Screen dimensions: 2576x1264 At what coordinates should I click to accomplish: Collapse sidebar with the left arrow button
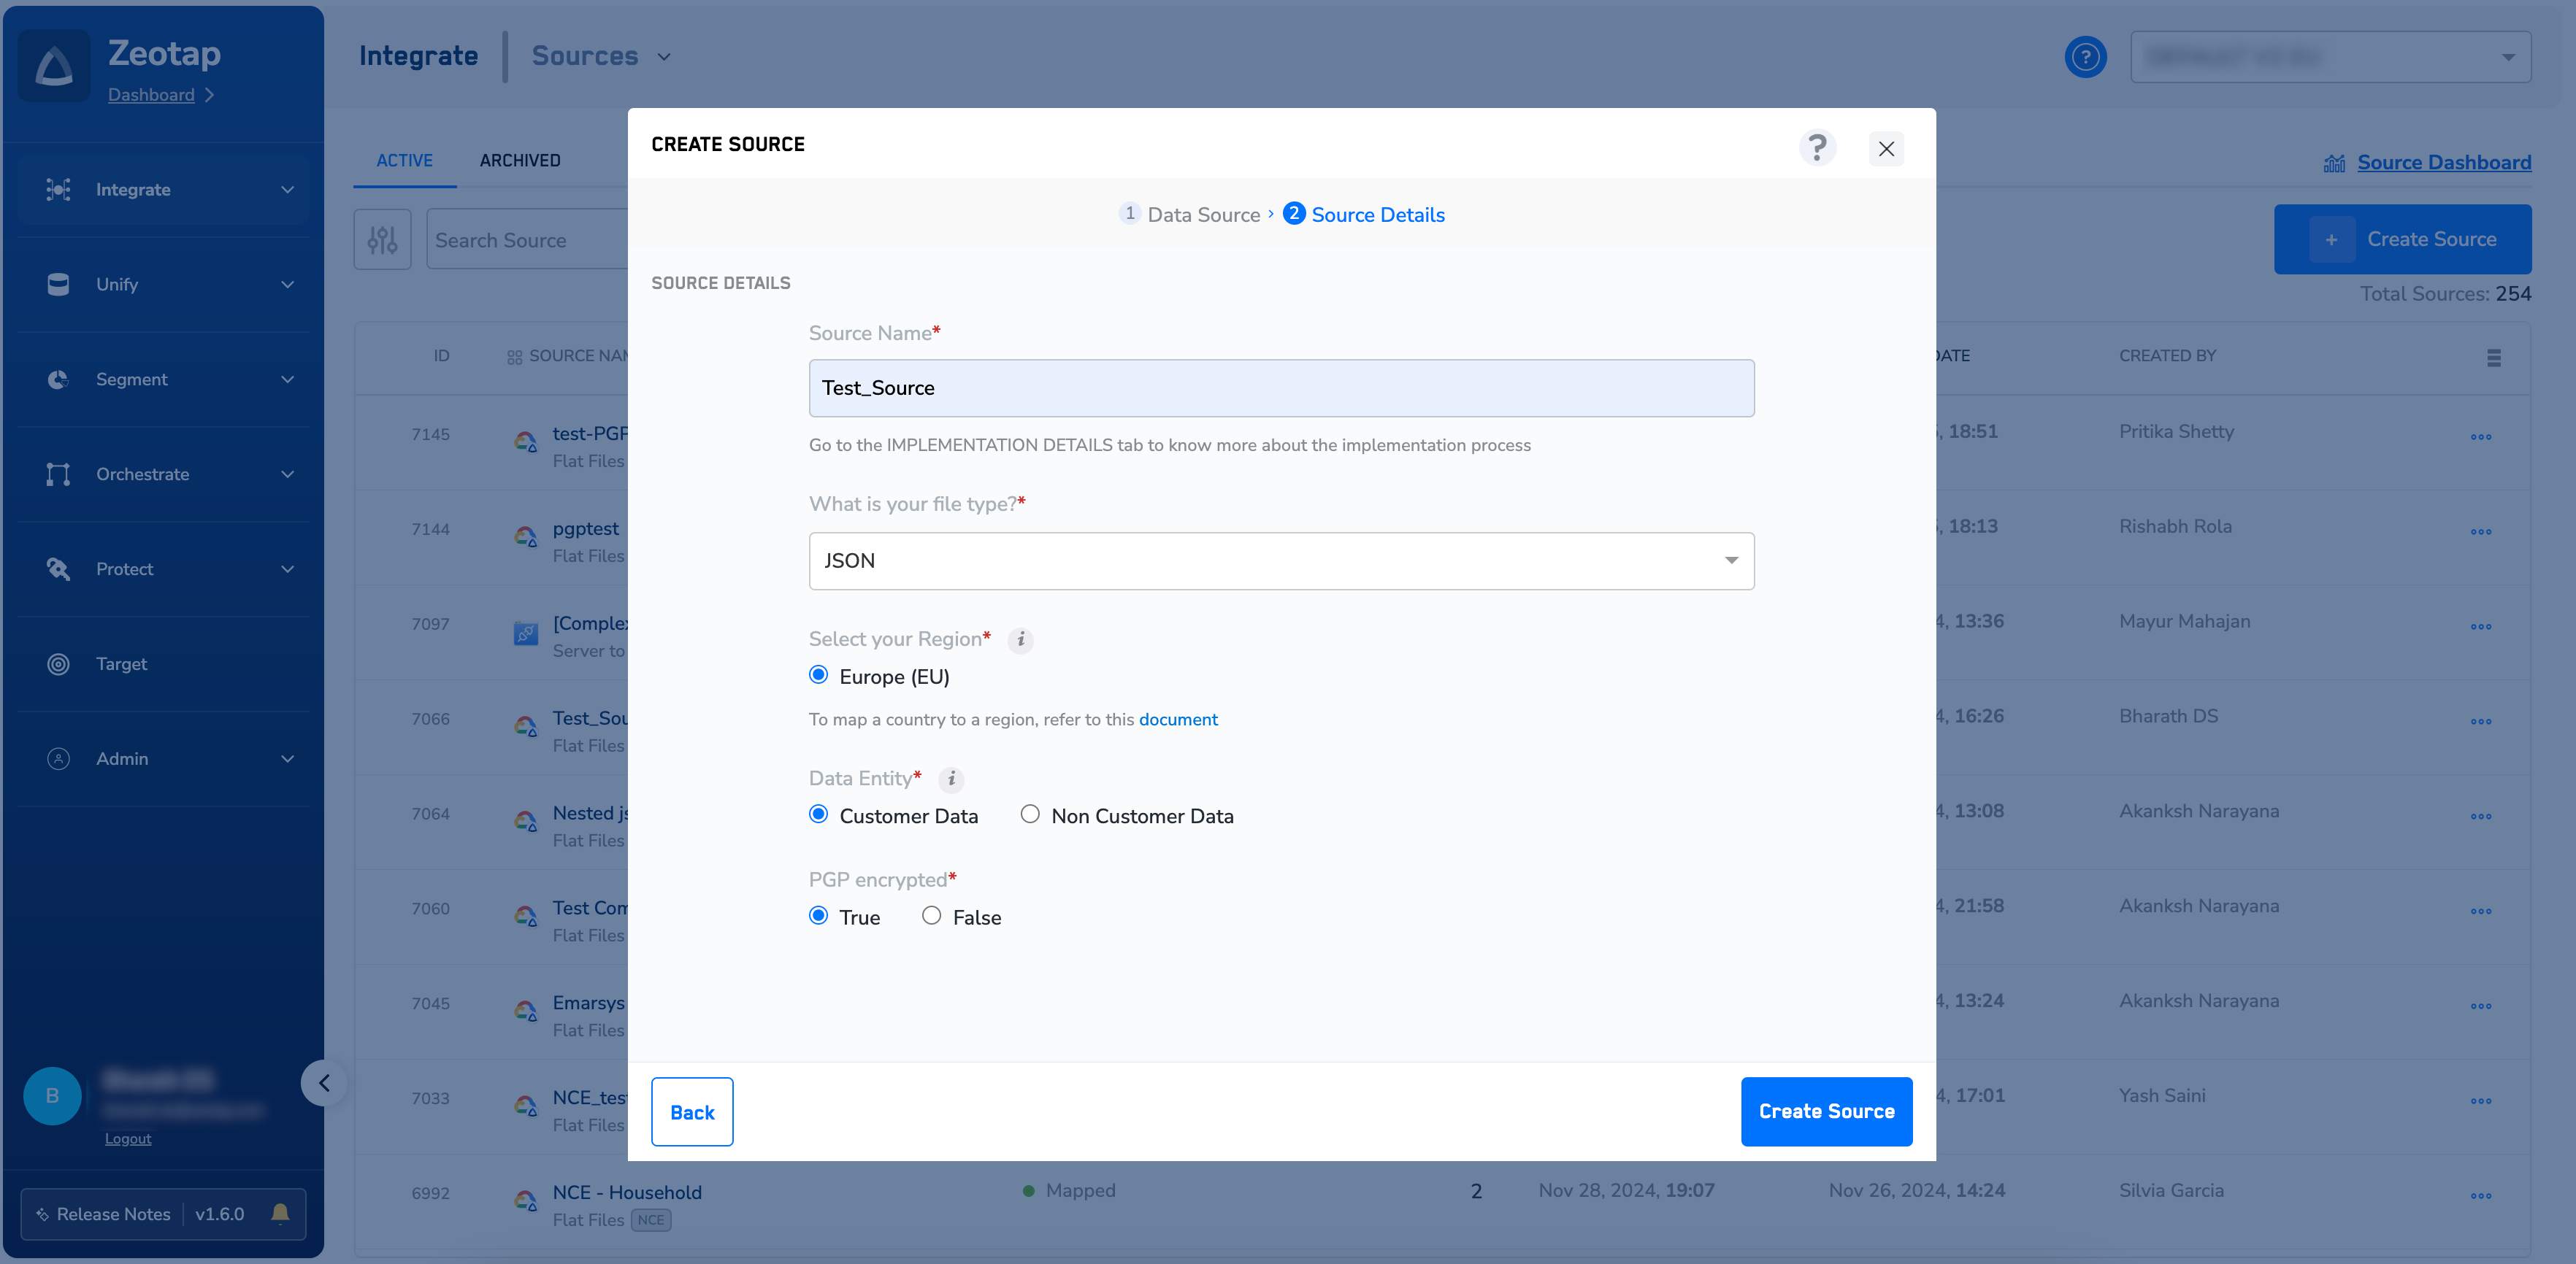(x=323, y=1083)
